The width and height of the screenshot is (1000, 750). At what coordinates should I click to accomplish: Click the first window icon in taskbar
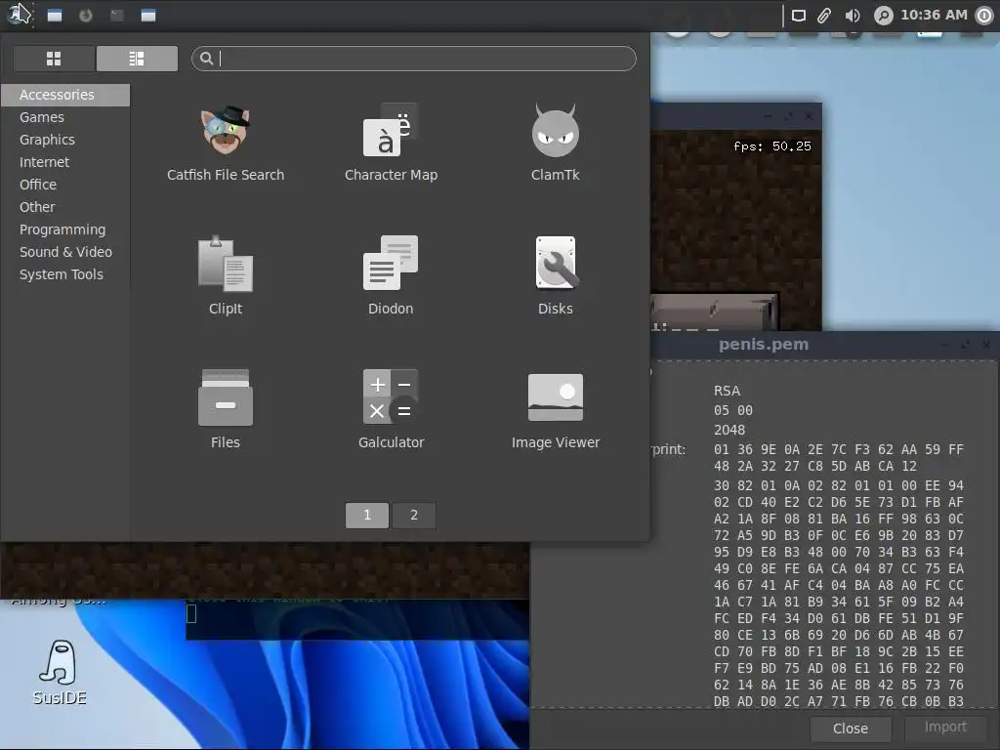[55, 16]
